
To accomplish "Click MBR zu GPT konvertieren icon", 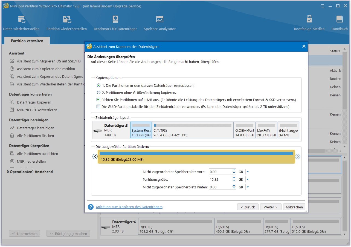I will click(12, 110).
